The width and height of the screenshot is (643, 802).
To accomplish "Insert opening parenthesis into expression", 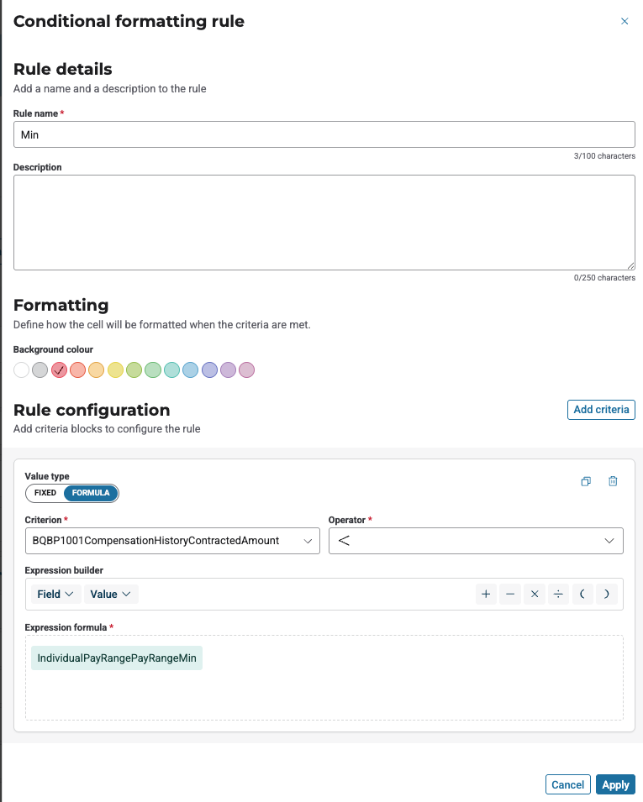I will point(582,595).
